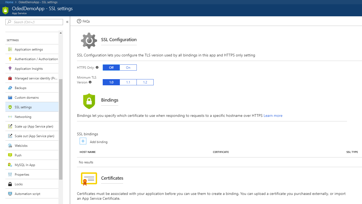The image size is (362, 204).
Task: Click the Locks padlock icon
Action: (10, 184)
